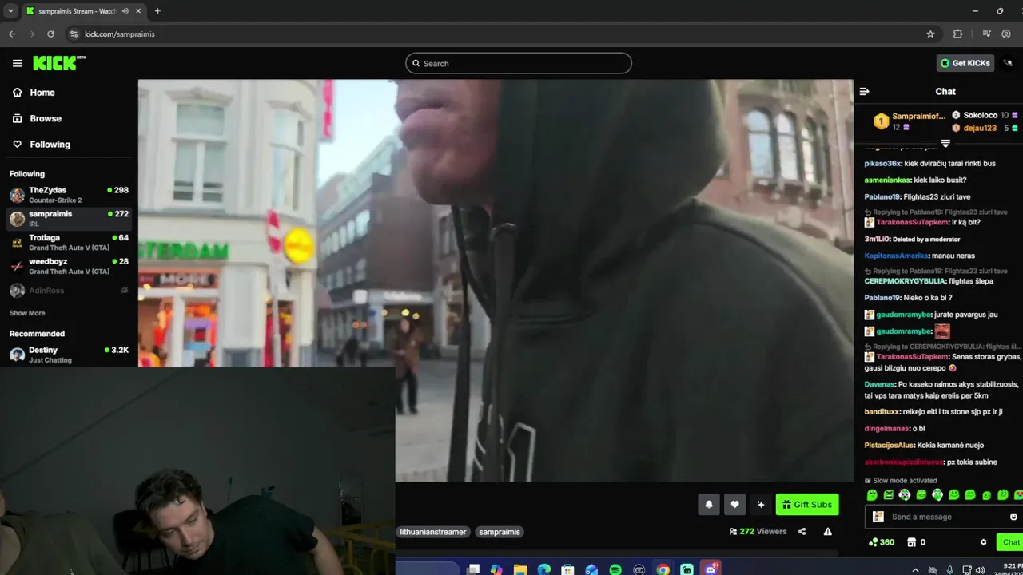The height and width of the screenshot is (575, 1023).
Task: Open TheZydas channel
Action: (69, 195)
